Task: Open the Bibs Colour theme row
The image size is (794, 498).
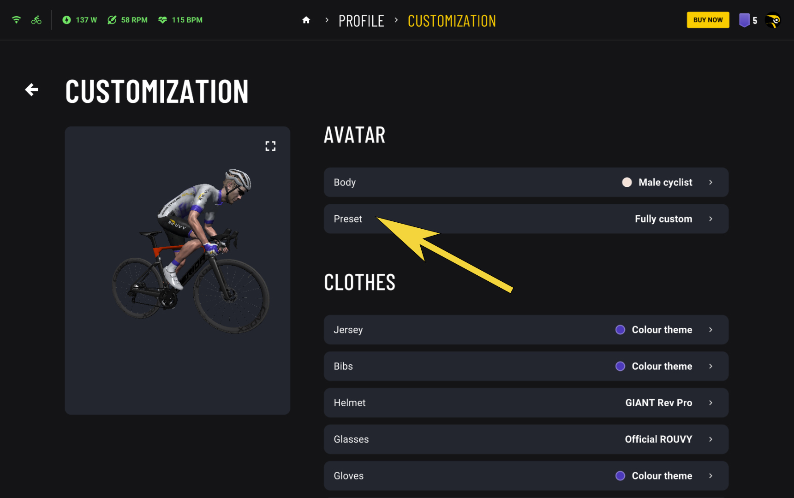Action: (526, 366)
